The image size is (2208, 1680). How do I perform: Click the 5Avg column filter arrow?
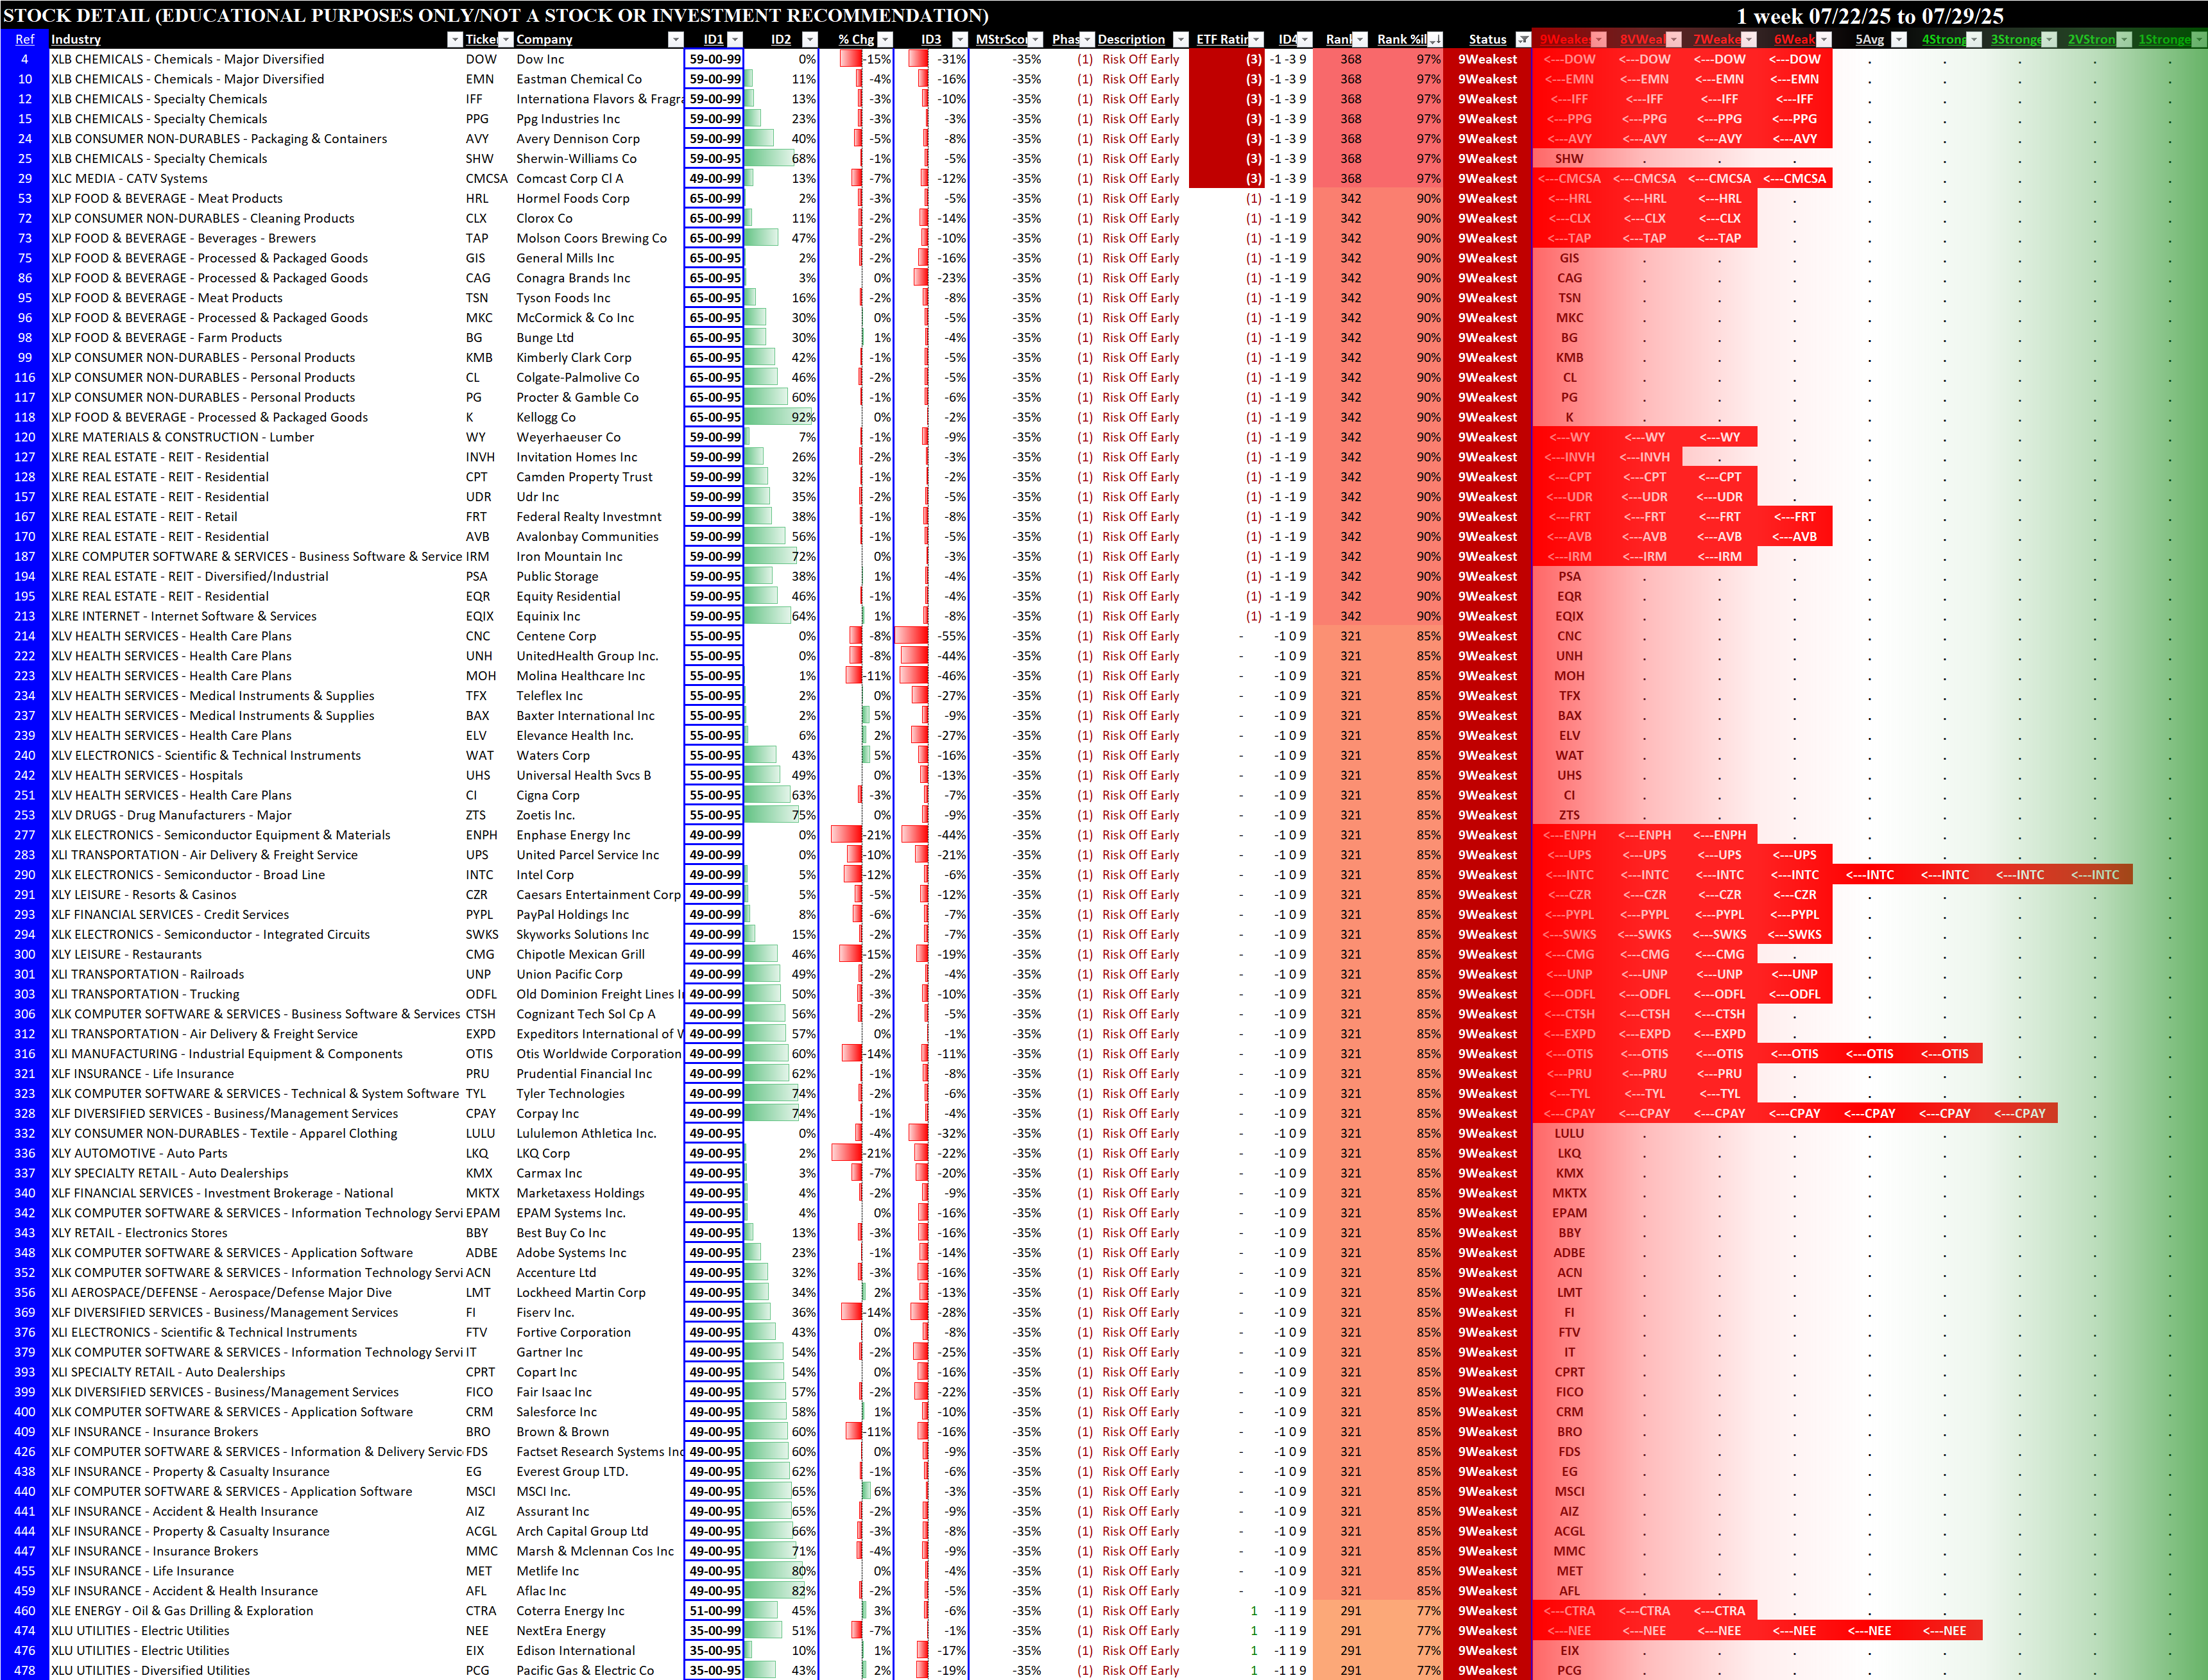[1898, 39]
